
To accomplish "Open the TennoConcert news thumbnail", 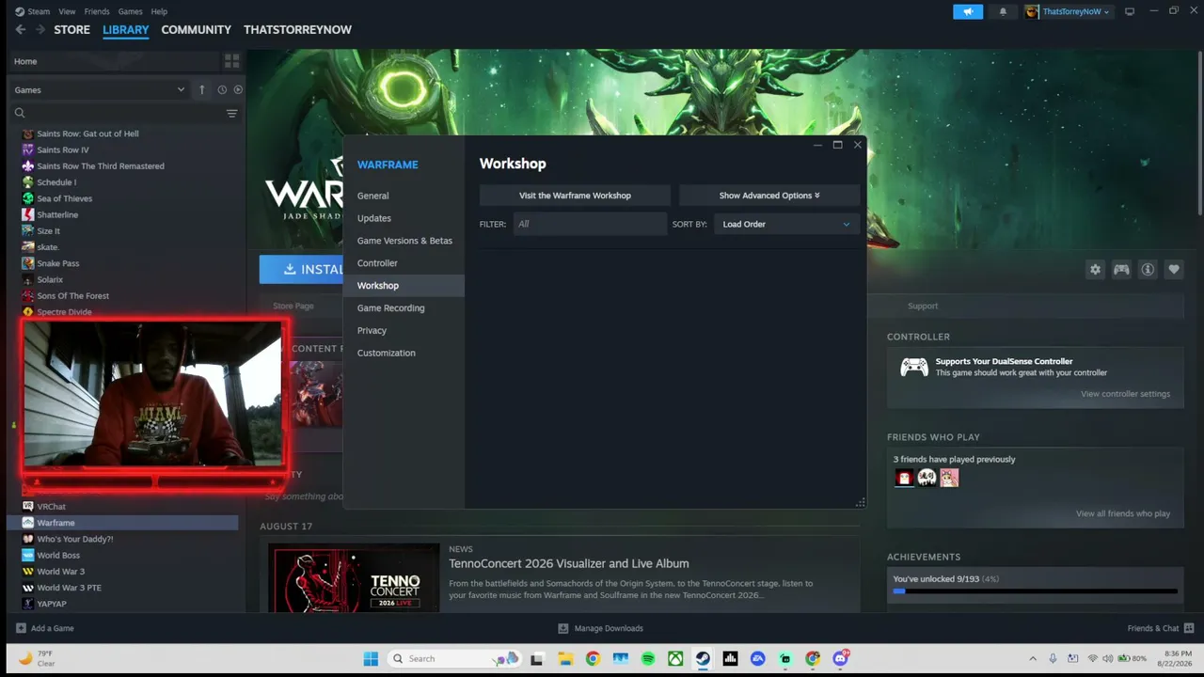I will click(354, 578).
